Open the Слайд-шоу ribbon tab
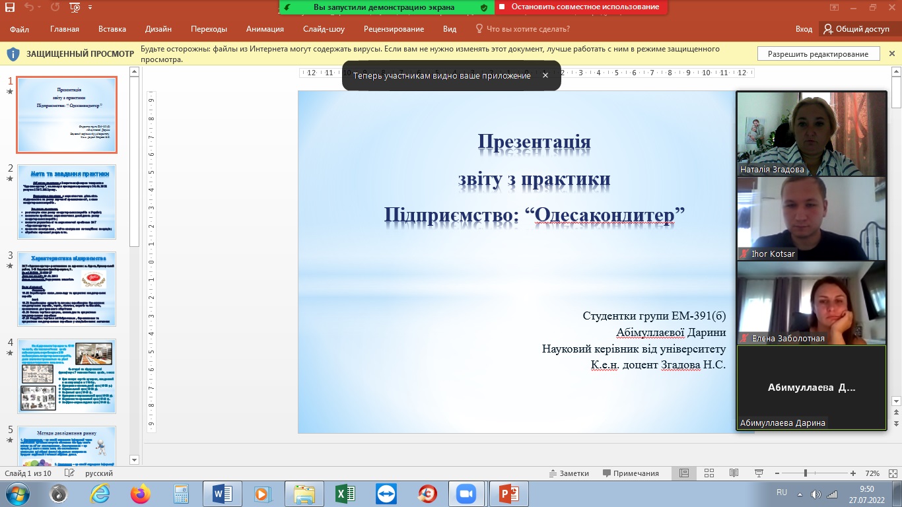Image resolution: width=902 pixels, height=507 pixels. point(324,29)
